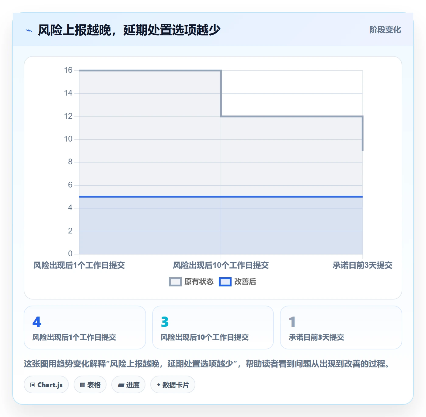The height and width of the screenshot is (417, 426).
Task: Click the title 风险上报越晚，延期处置选项越少
Action: 129,30
